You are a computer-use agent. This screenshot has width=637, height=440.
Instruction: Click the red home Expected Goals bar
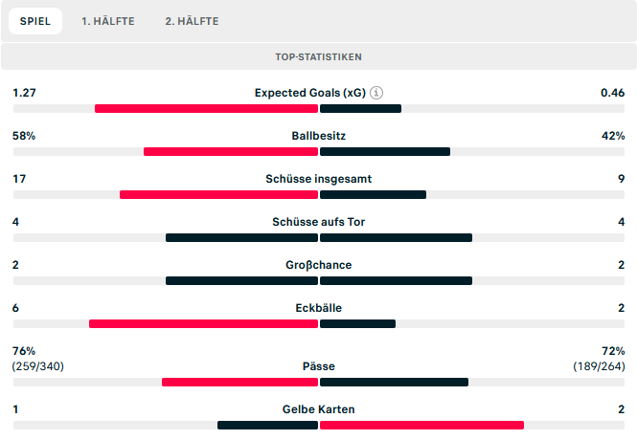pos(206,108)
